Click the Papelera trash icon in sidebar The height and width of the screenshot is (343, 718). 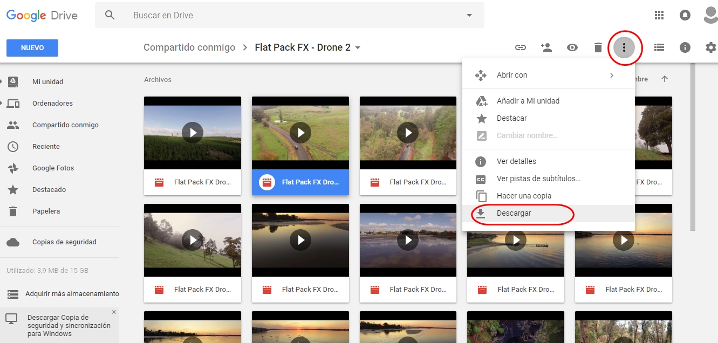(13, 211)
